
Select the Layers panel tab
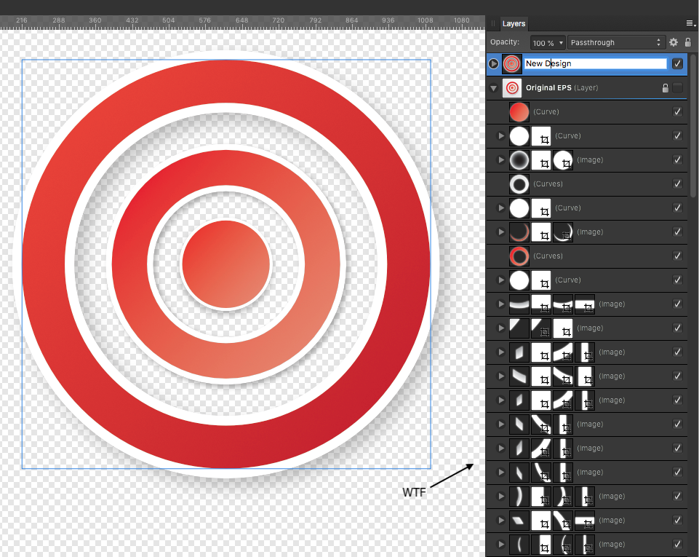click(514, 23)
